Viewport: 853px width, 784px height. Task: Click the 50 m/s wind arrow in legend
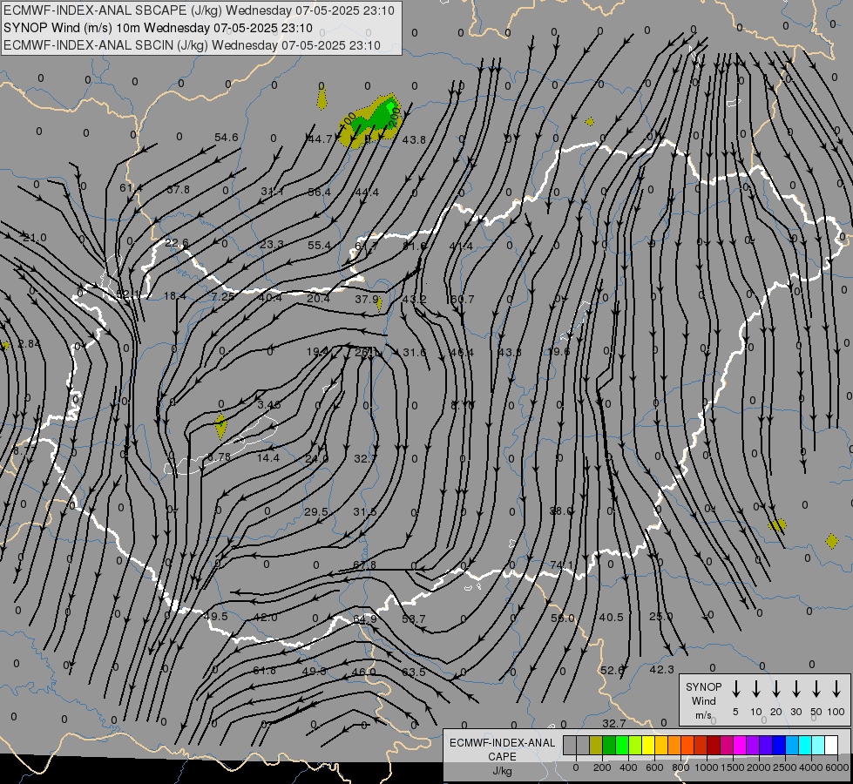816,689
